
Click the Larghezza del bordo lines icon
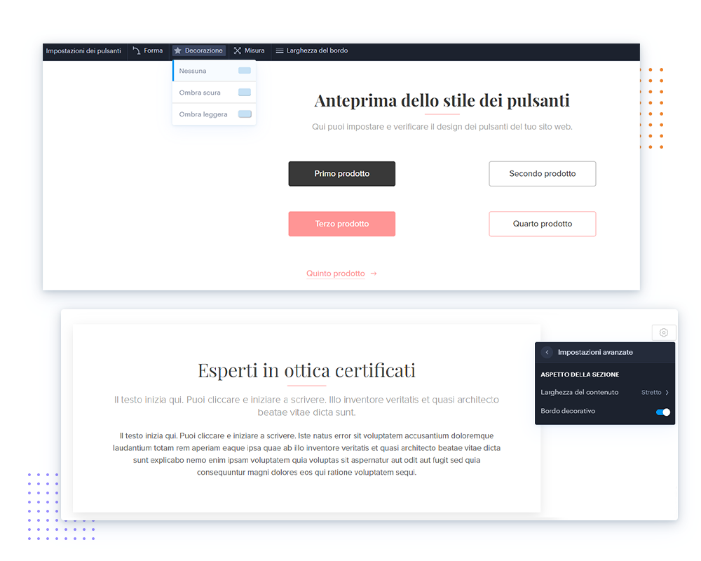[x=280, y=50]
